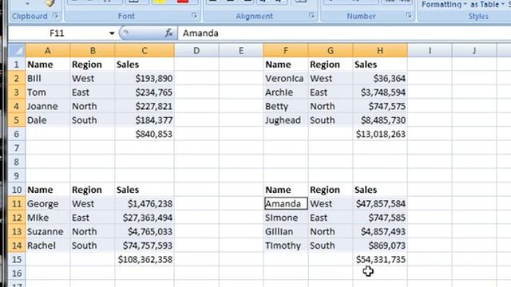
Task: Open the Format as Table dropdown
Action: tap(487, 5)
